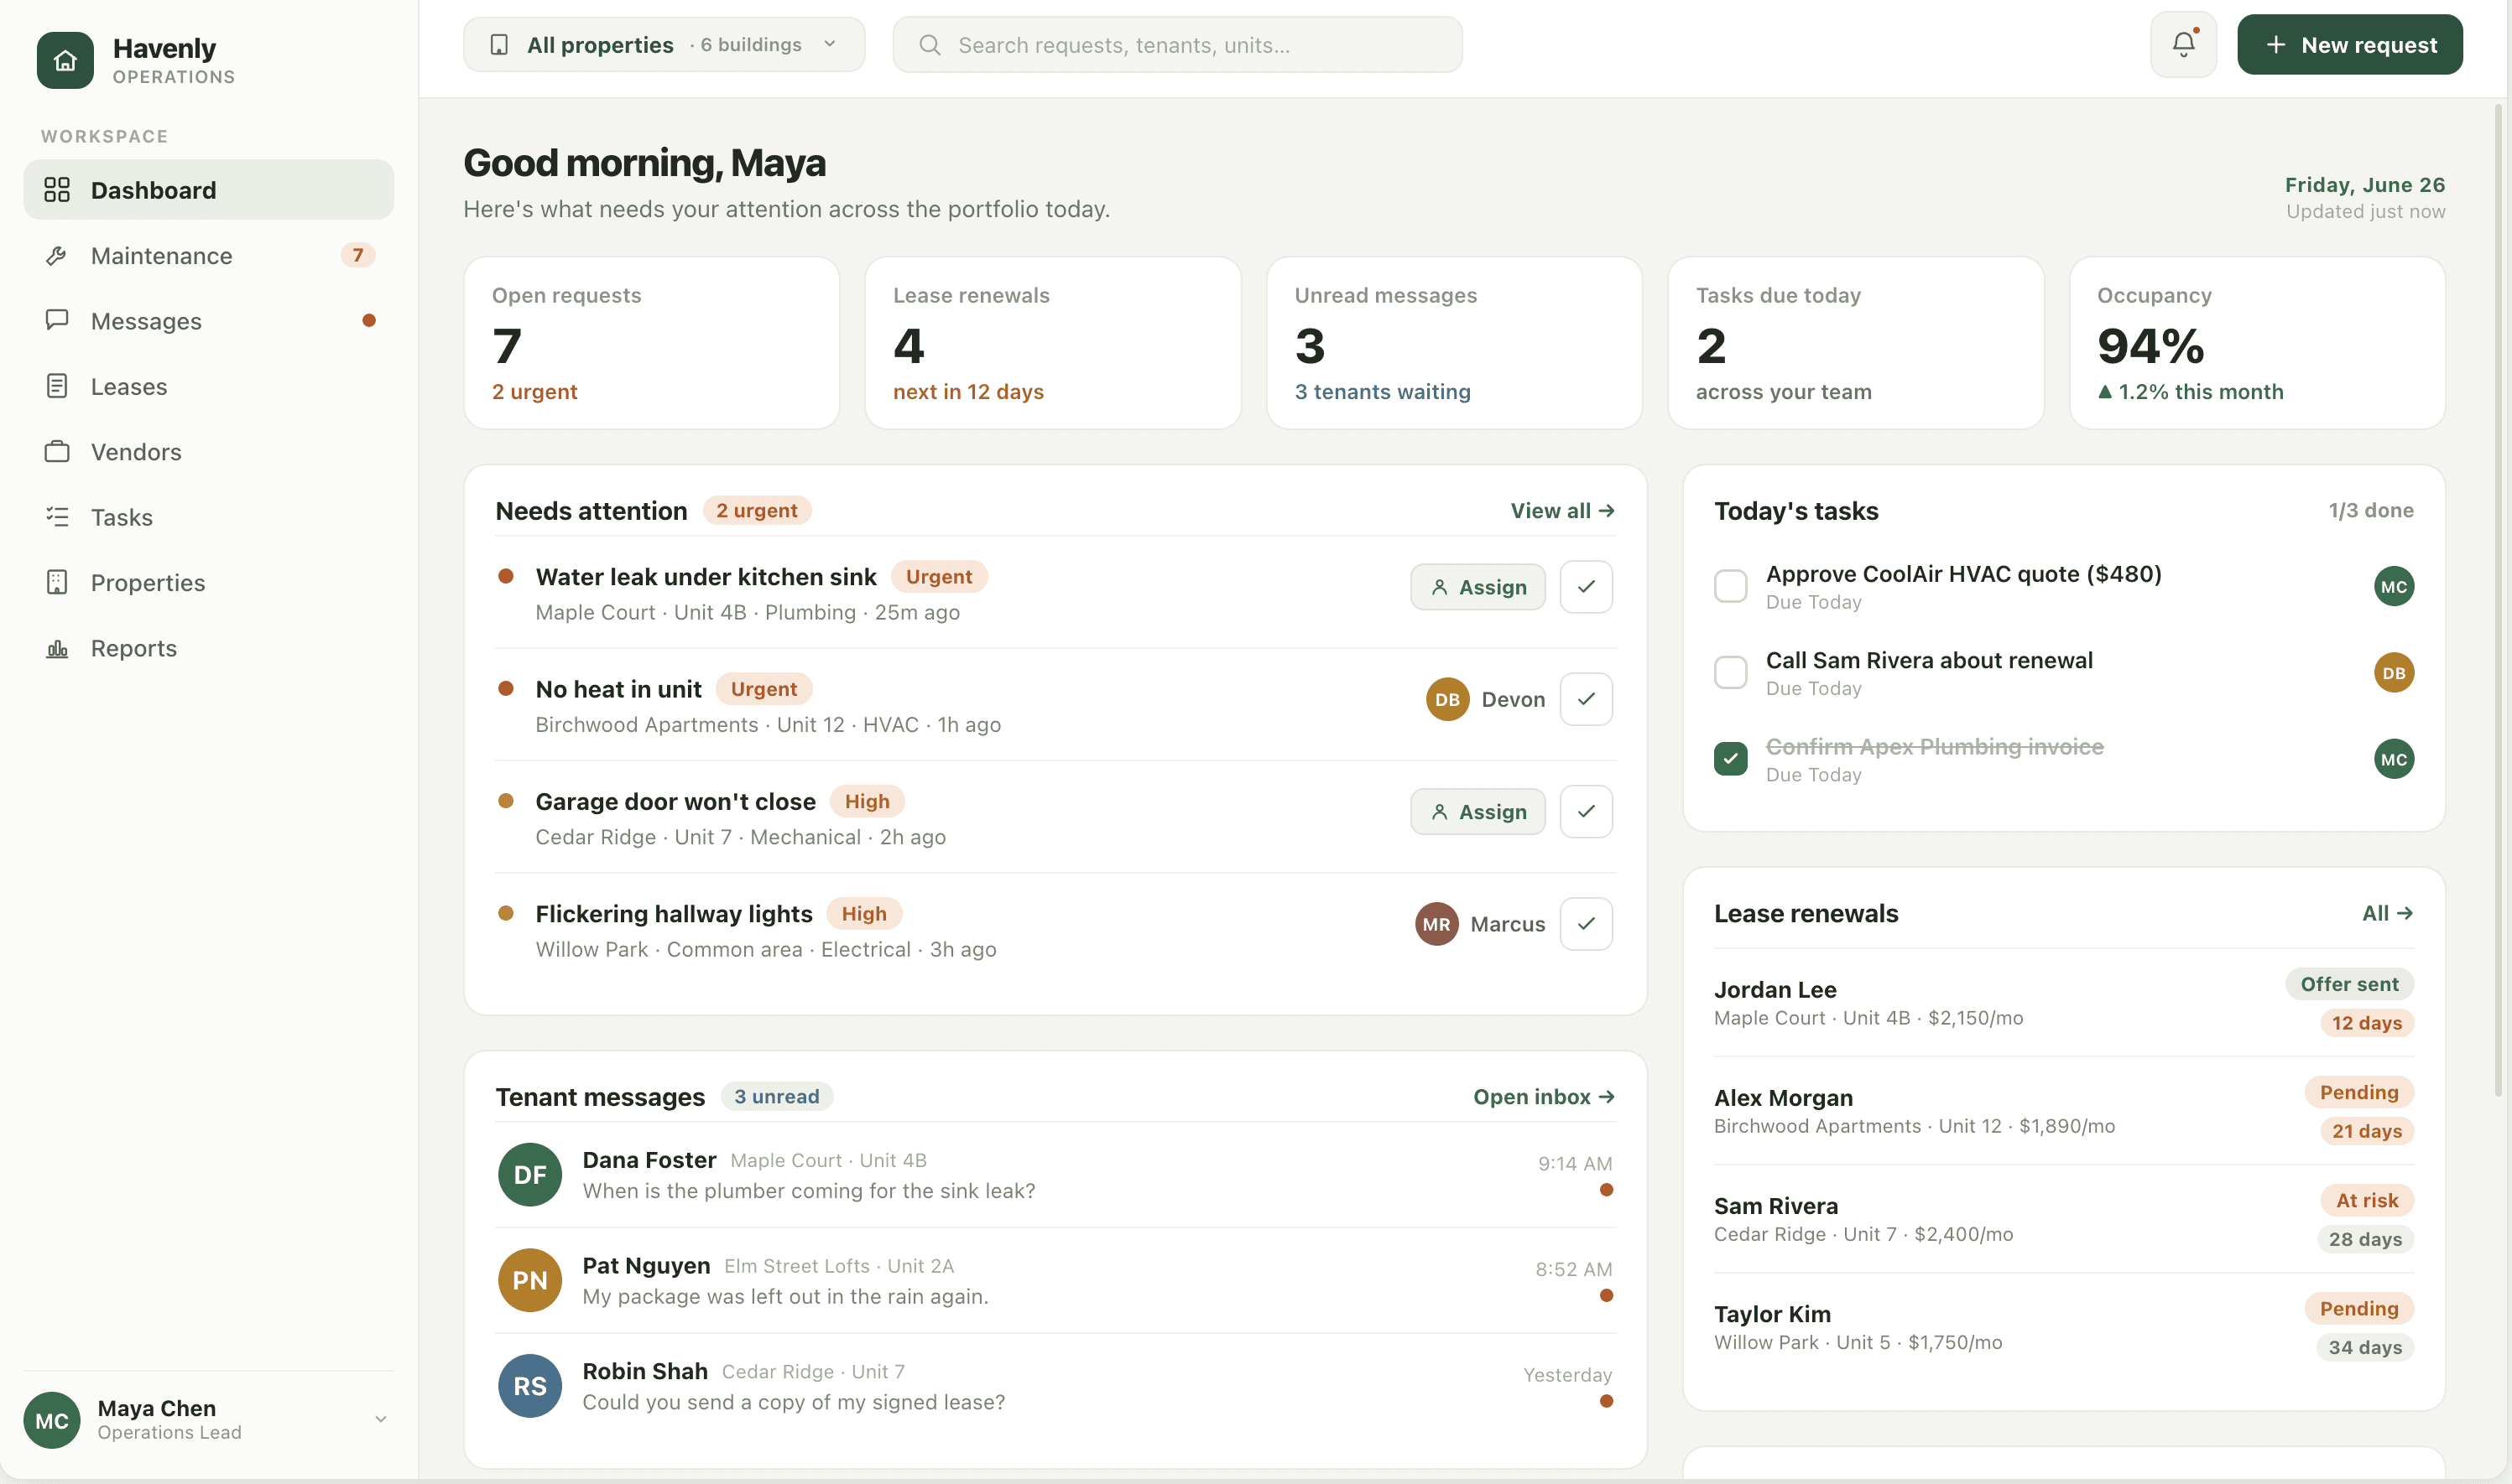Click the Maintenance 7 count badge
This screenshot has width=2512, height=1484.
(x=357, y=255)
